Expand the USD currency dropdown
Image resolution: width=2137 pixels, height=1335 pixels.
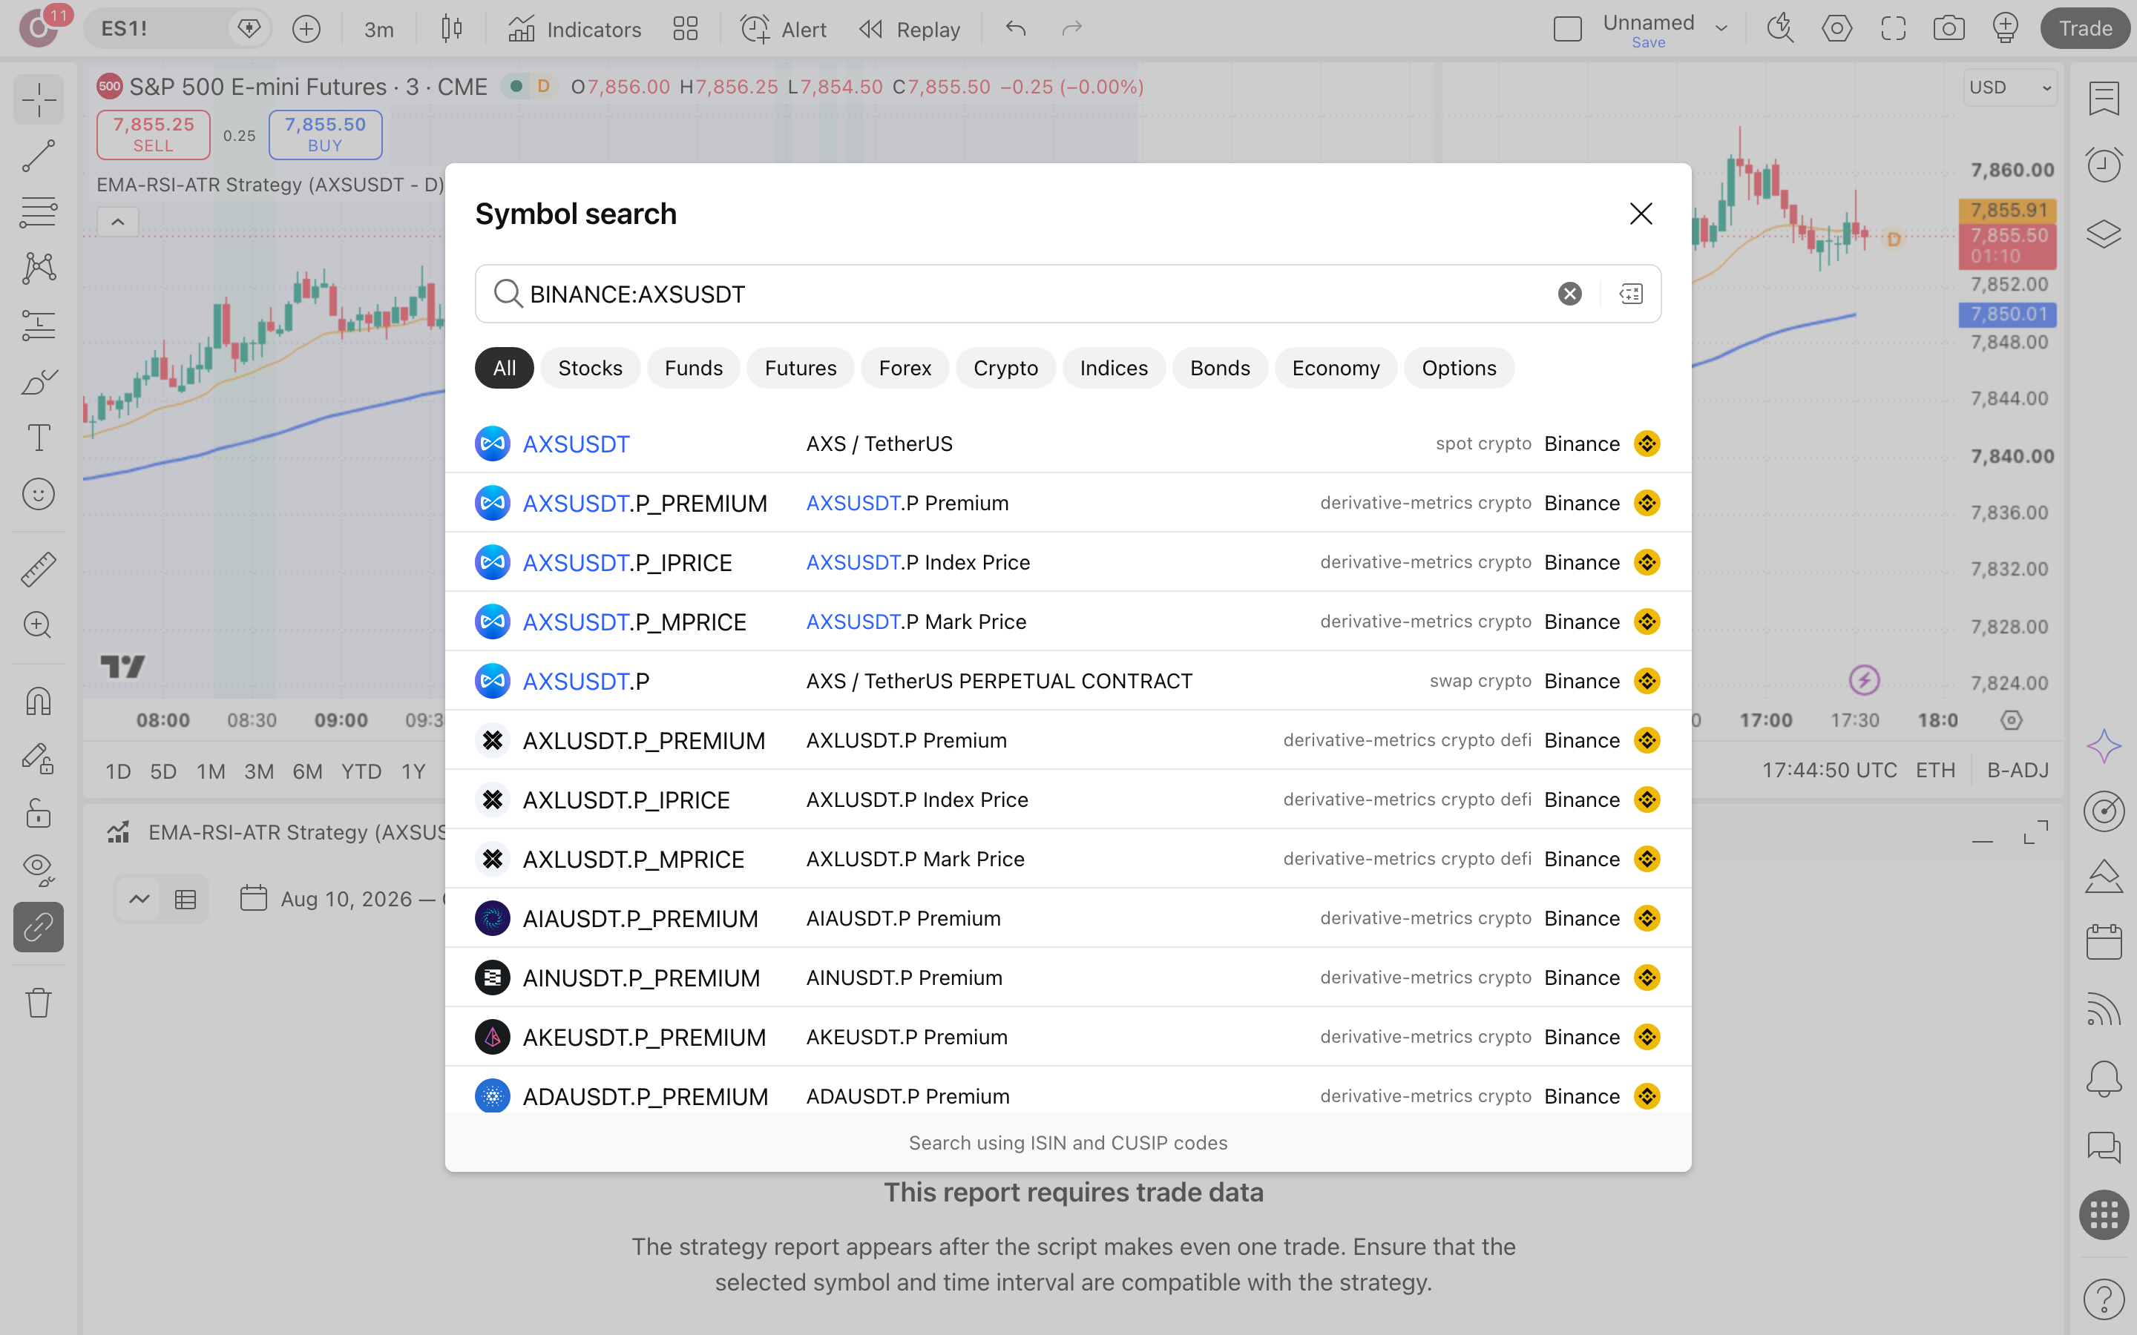2011,88
